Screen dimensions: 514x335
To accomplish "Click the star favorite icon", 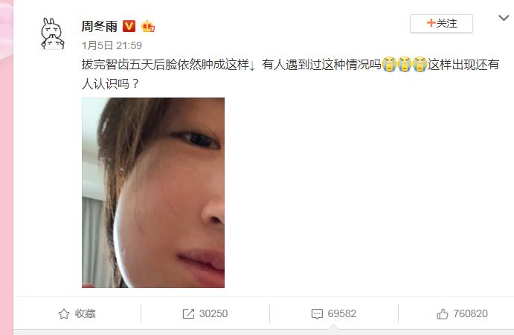I will [64, 314].
